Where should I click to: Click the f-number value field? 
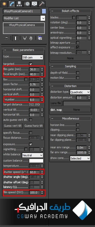point(34,100)
